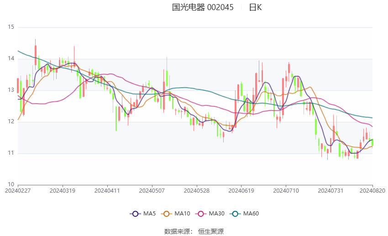Click the chart title 国光电器 002045
This screenshot has height=236, width=388.
coord(203,7)
